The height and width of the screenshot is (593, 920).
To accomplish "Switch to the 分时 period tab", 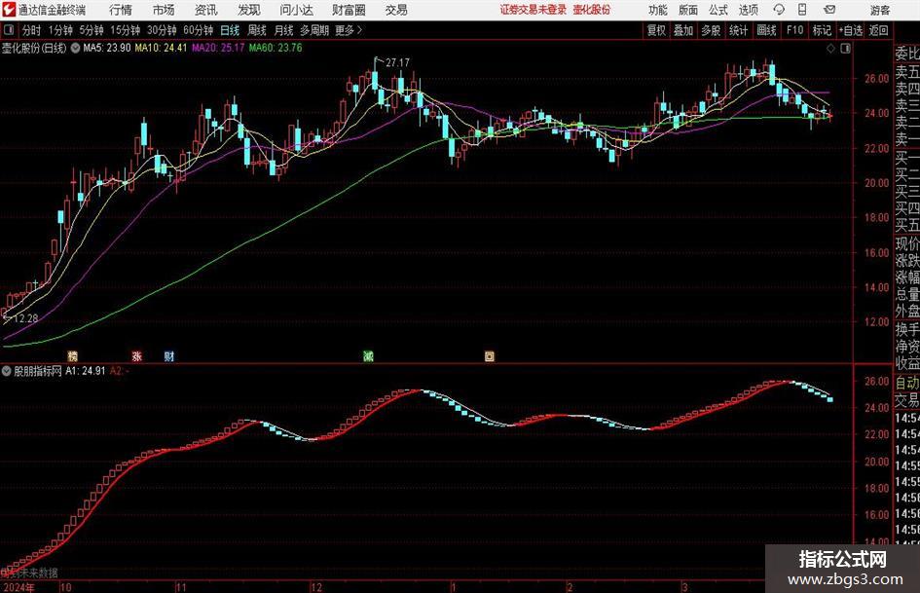I will coord(31,30).
